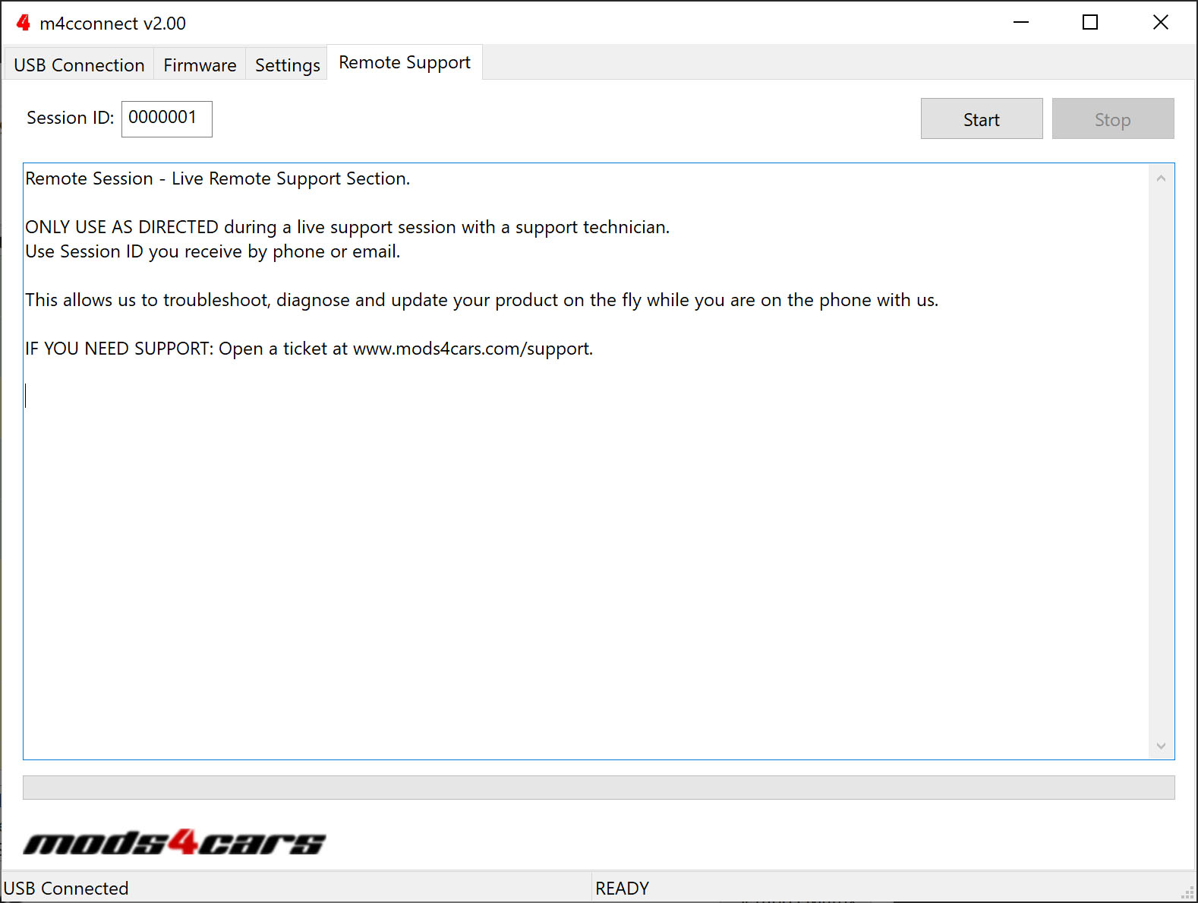The image size is (1198, 903).
Task: Click the Session ID input field
Action: coord(167,119)
